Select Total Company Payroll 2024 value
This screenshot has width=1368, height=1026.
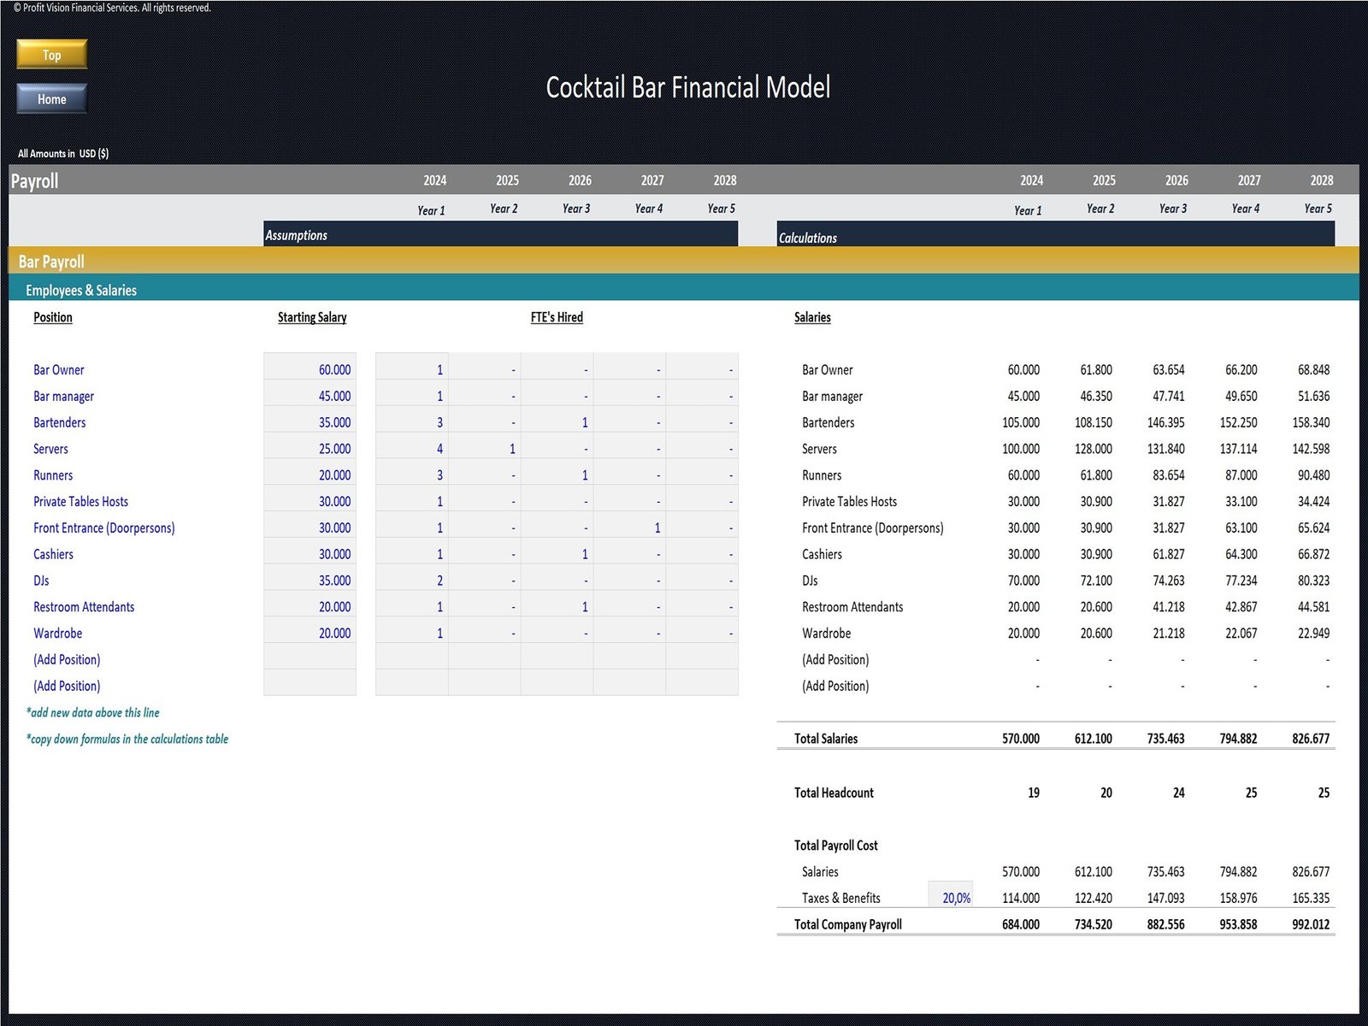pyautogui.click(x=1021, y=924)
